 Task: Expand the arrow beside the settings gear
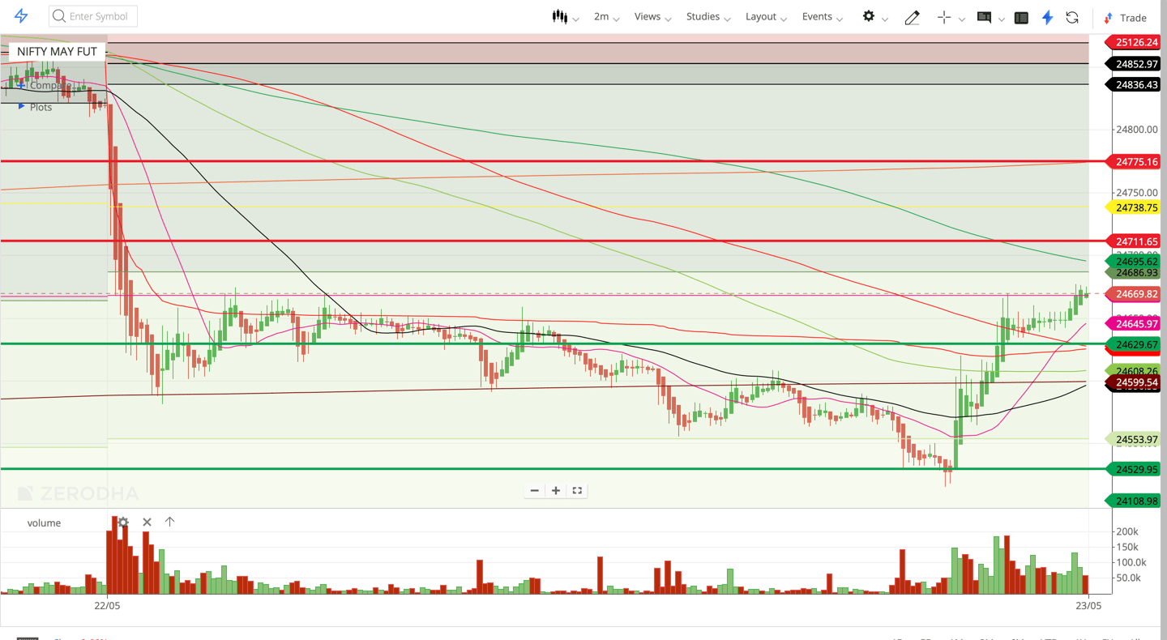coord(885,19)
